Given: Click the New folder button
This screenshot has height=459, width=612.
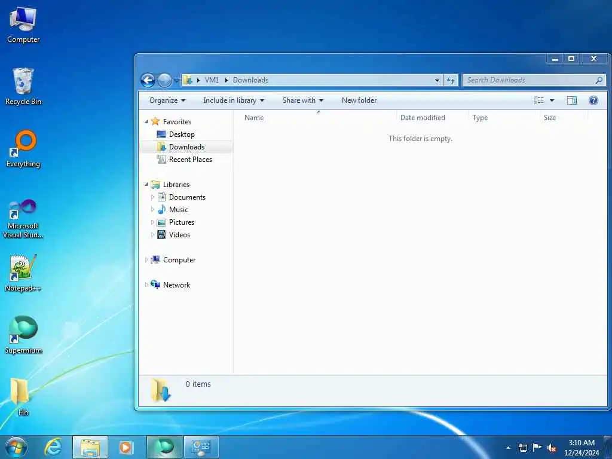Looking at the screenshot, I should pyautogui.click(x=359, y=100).
